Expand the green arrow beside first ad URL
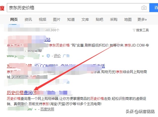This screenshot has width=158, height=117. (43, 56)
